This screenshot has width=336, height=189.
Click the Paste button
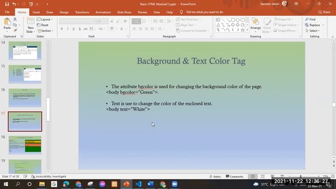click(7, 24)
